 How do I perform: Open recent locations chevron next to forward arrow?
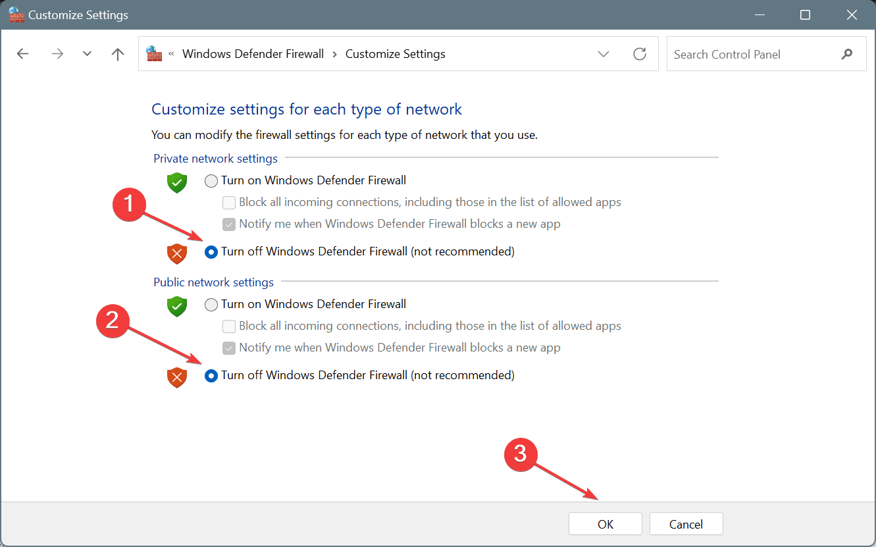(x=88, y=54)
